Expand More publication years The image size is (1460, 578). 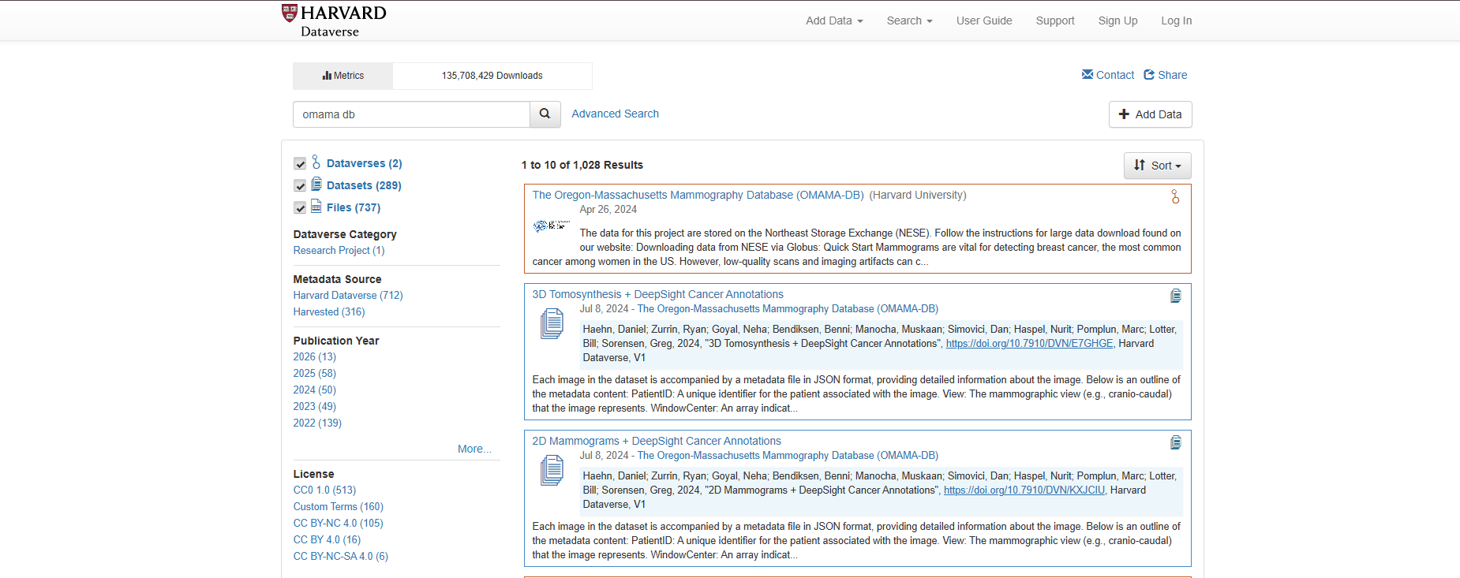click(x=474, y=449)
